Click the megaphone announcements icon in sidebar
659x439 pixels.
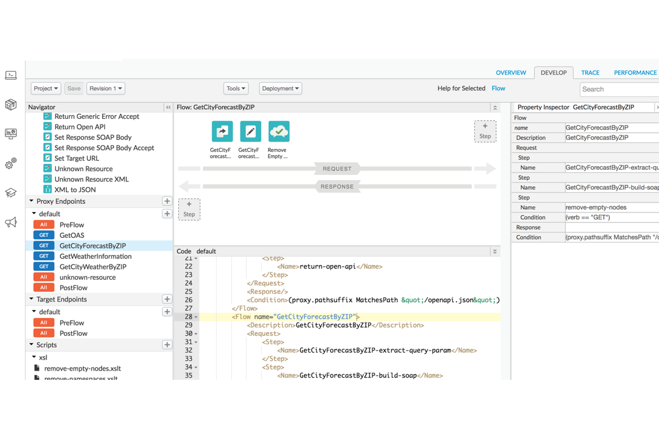click(x=11, y=222)
